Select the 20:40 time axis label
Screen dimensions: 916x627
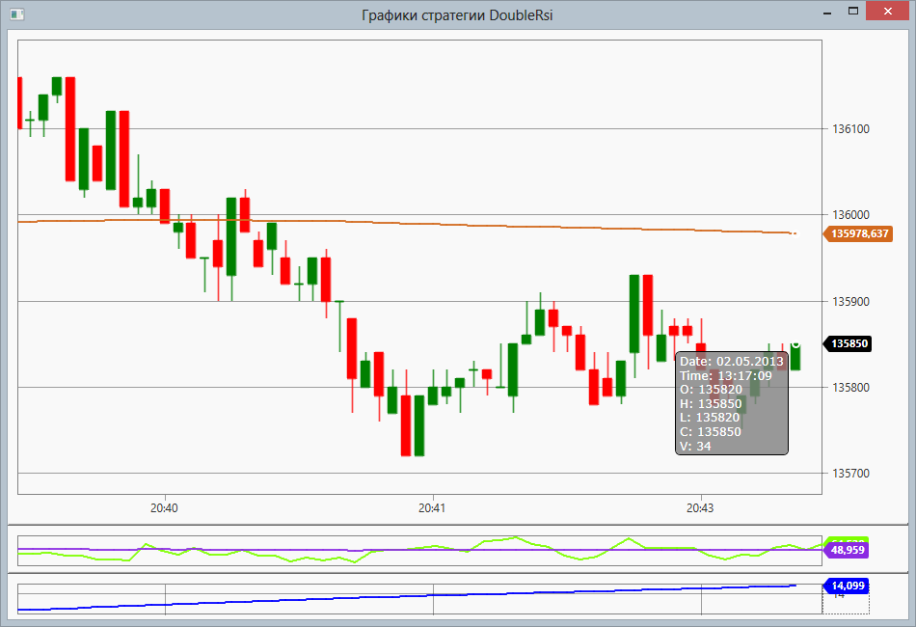click(x=164, y=507)
